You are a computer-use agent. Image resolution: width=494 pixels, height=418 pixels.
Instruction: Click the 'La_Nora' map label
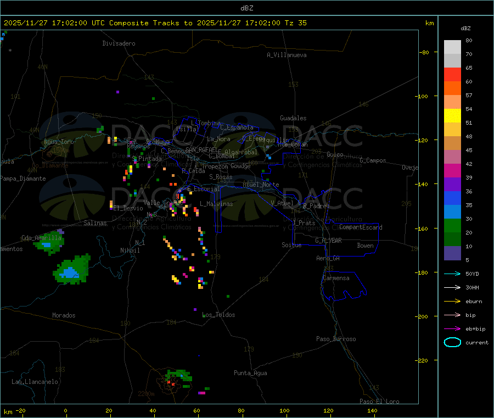pos(218,139)
